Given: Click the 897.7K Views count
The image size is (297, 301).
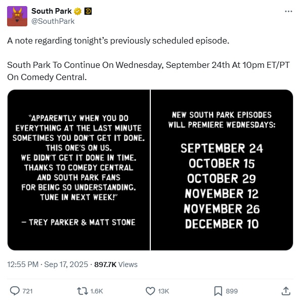Looking at the screenshot, I should coord(116,265).
